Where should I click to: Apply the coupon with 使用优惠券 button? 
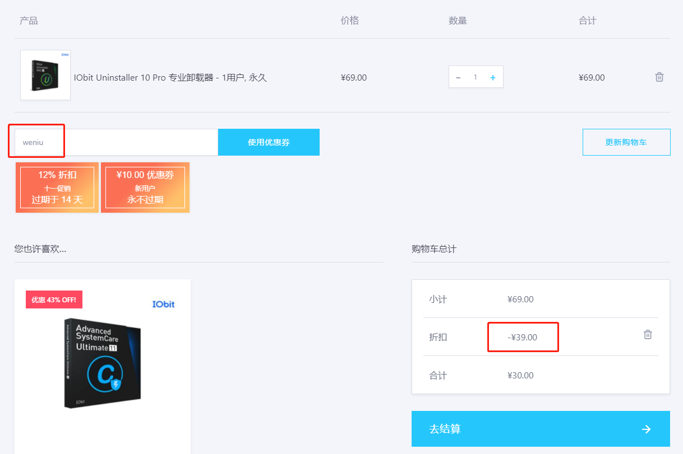[x=269, y=142]
